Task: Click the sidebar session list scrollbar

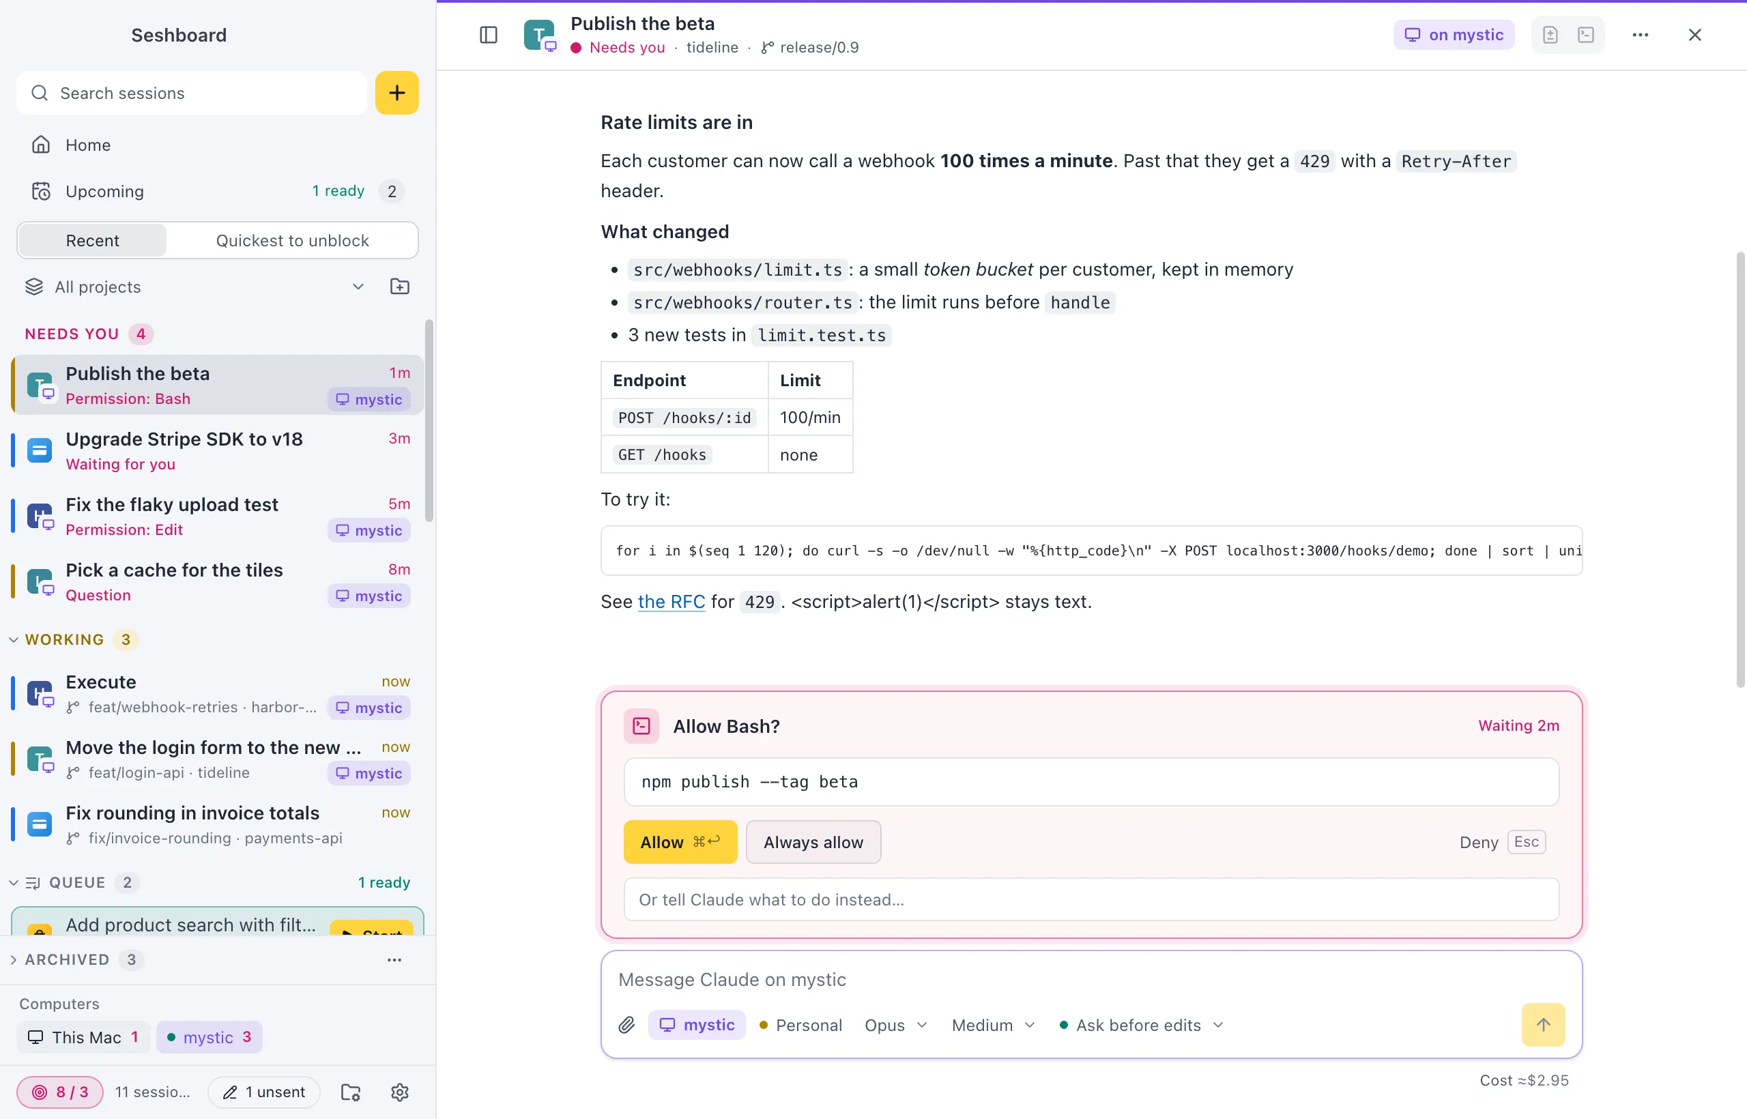Action: point(429,422)
